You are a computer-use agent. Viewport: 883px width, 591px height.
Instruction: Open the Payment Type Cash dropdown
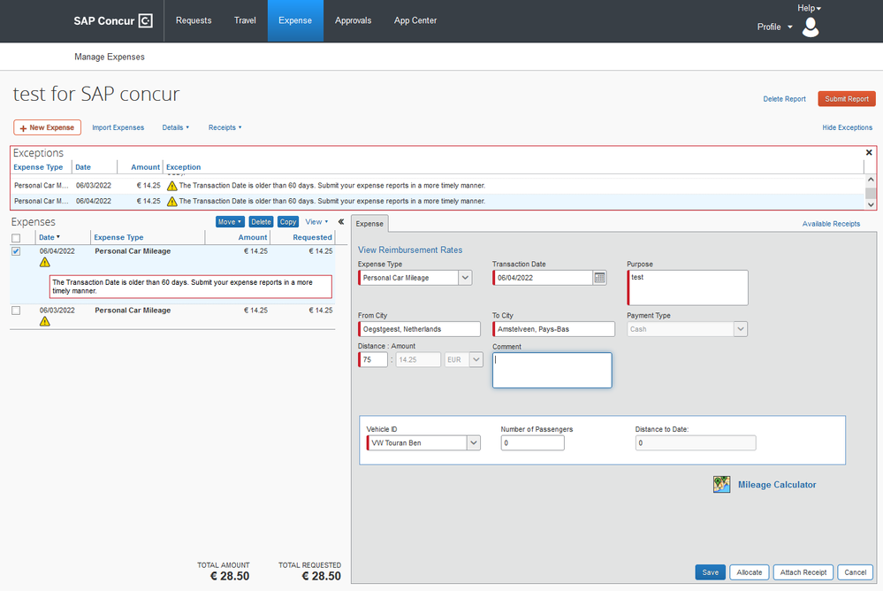click(741, 329)
